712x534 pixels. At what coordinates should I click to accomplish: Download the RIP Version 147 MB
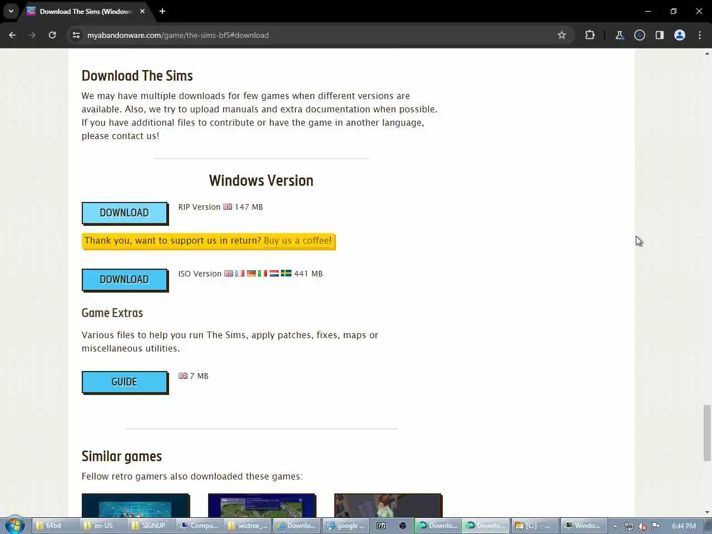click(x=125, y=213)
